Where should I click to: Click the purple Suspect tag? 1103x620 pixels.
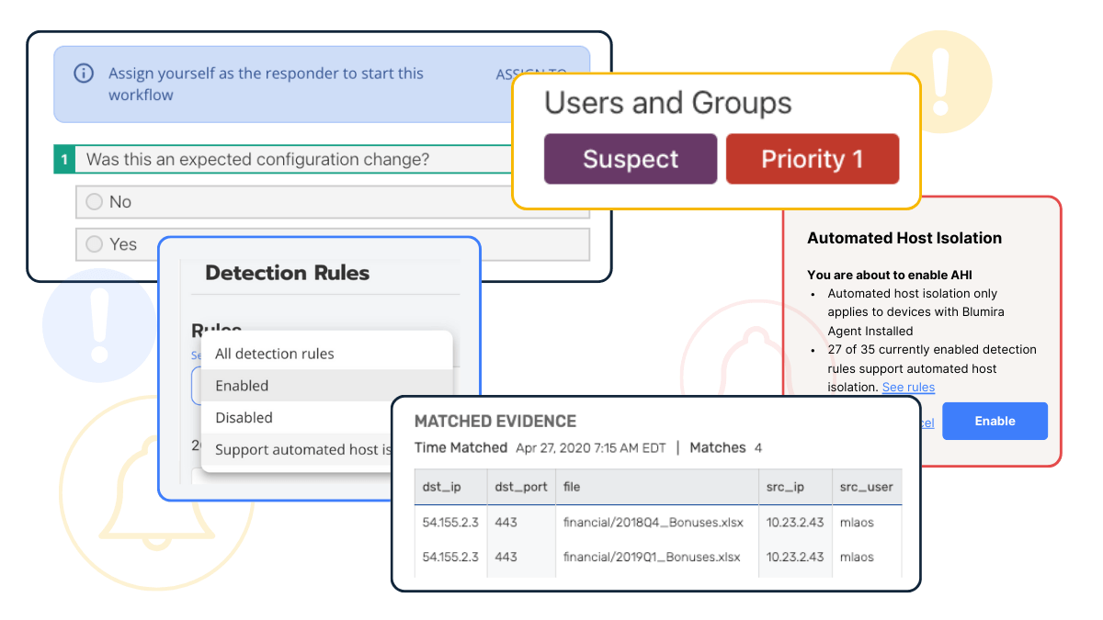(630, 159)
